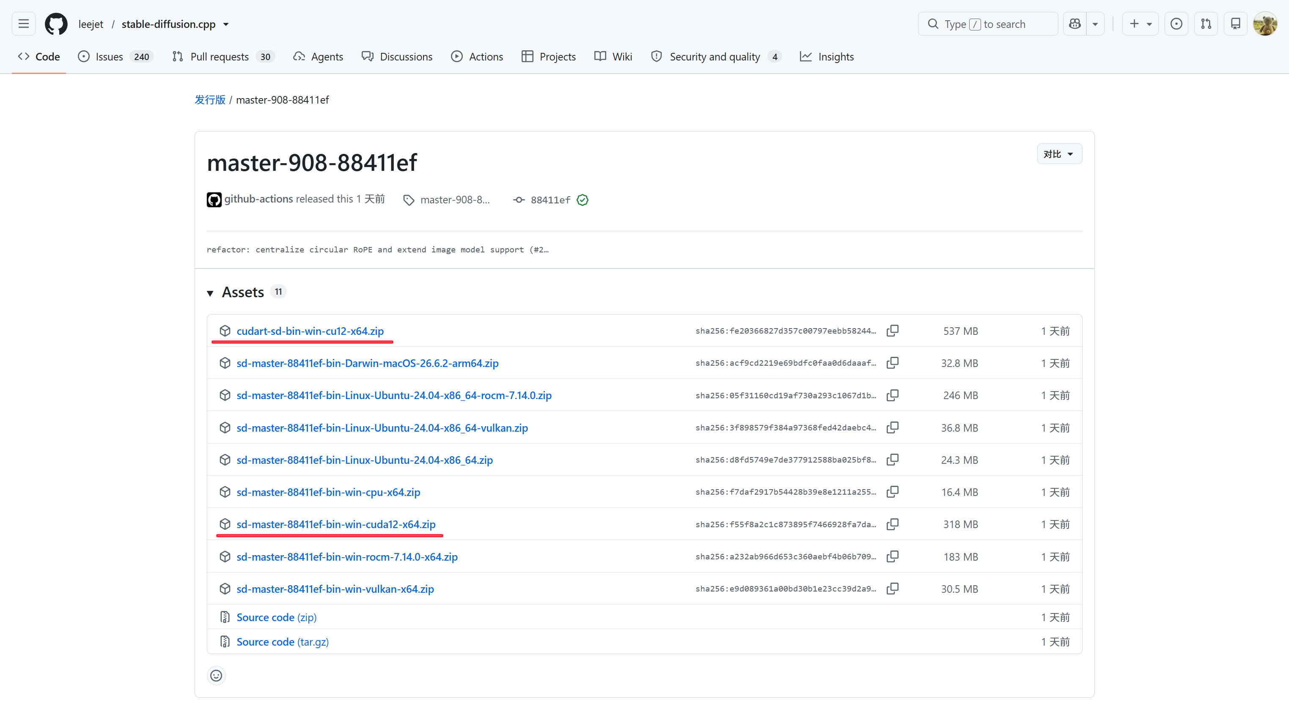Switch to the Discussions tab
The height and width of the screenshot is (712, 1289).
[397, 57]
